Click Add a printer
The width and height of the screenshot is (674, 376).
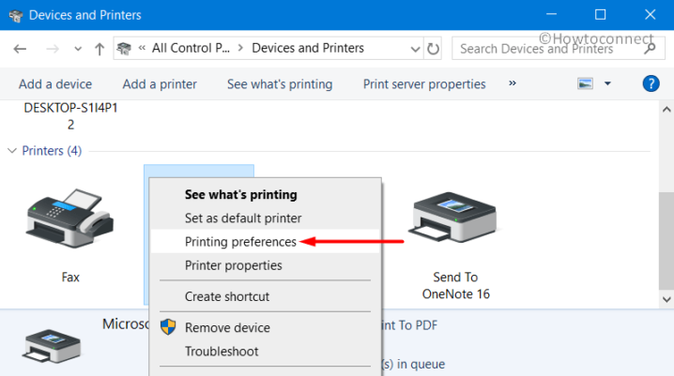160,84
